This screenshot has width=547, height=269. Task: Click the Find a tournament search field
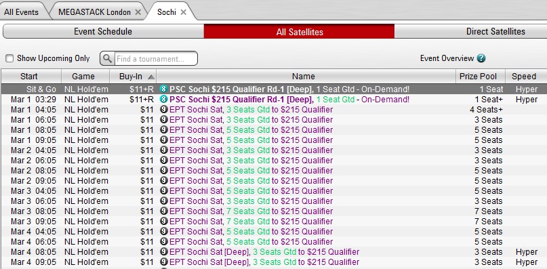[156, 59]
